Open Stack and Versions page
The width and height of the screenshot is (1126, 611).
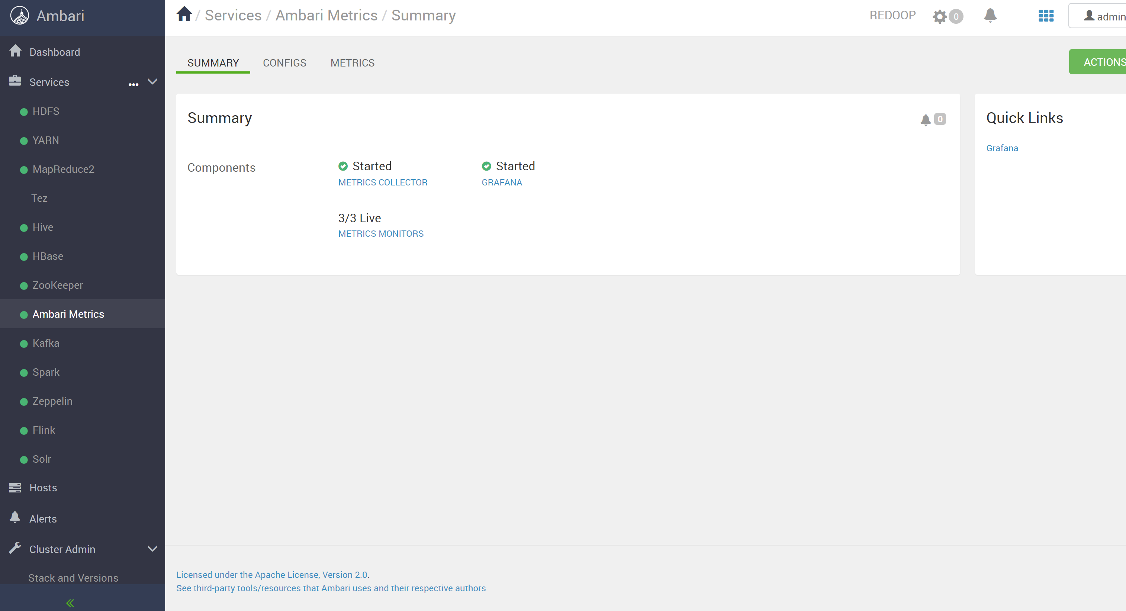click(73, 578)
